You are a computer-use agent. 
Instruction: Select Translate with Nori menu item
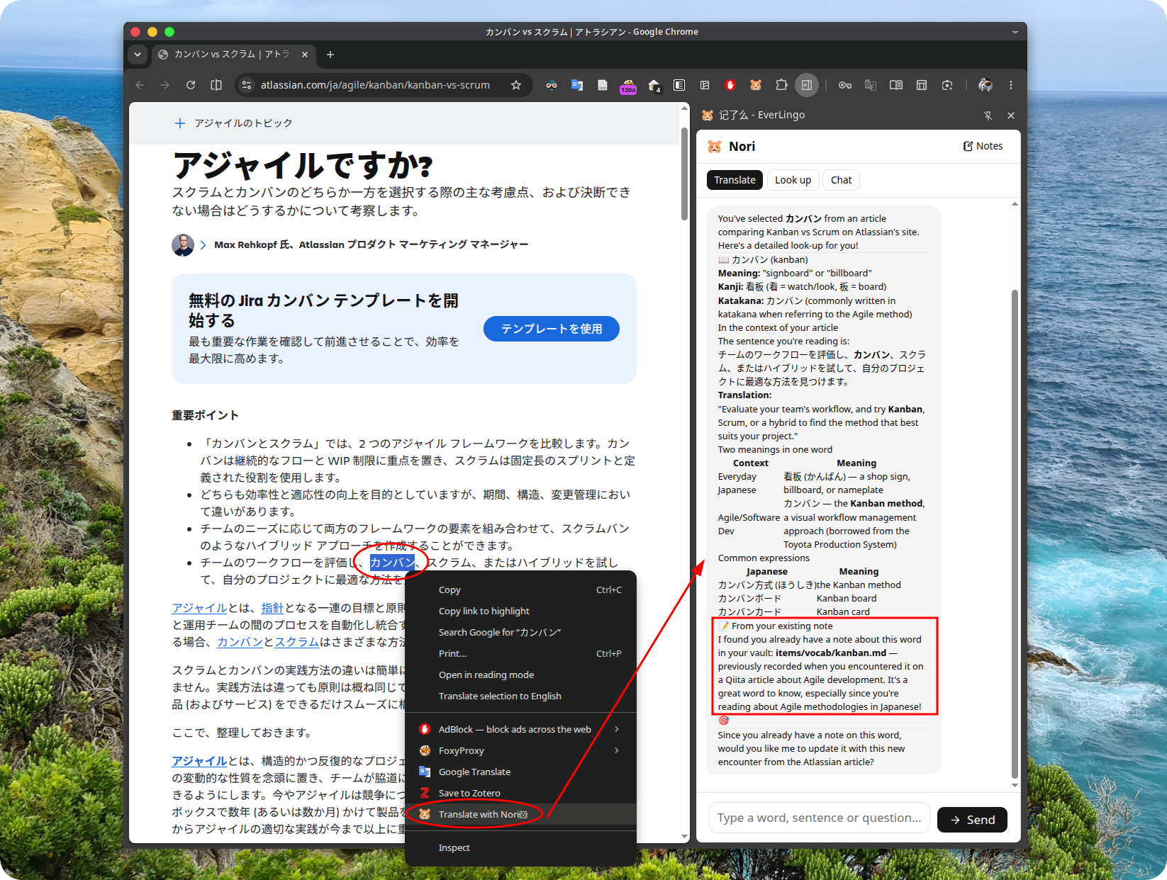coord(520,814)
